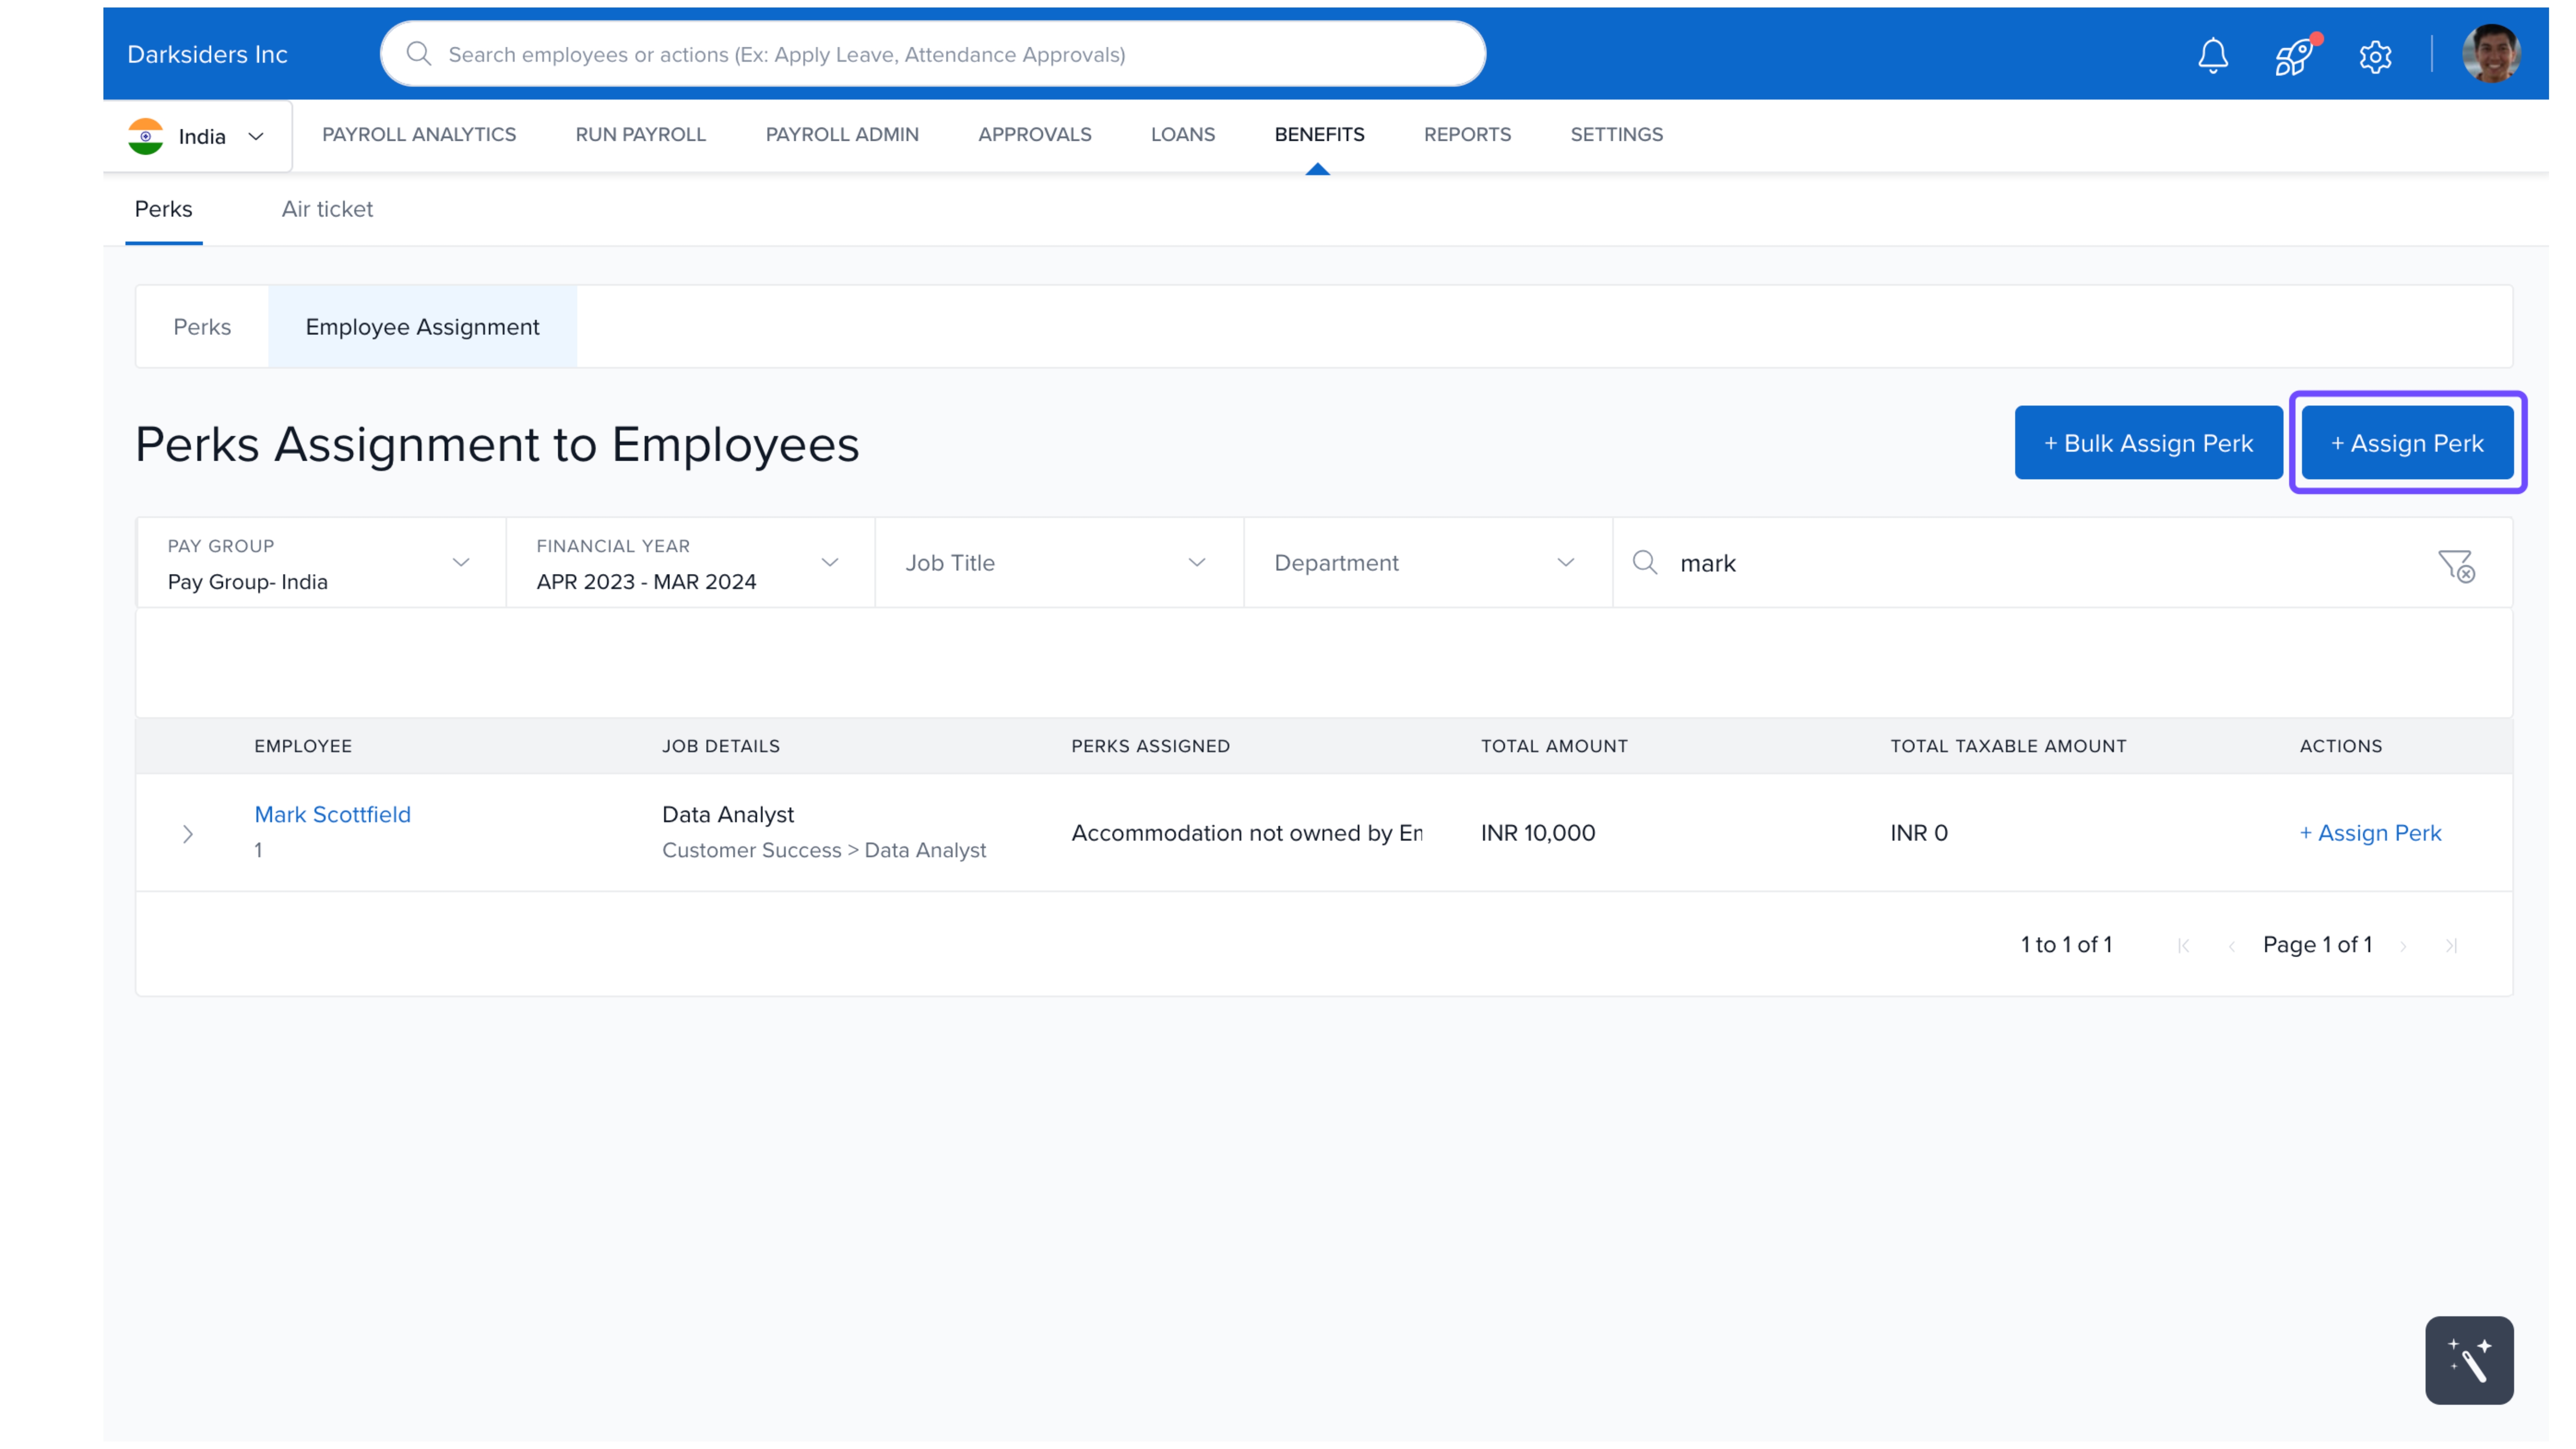Expand the Mark Scottfield row

pos(188,834)
